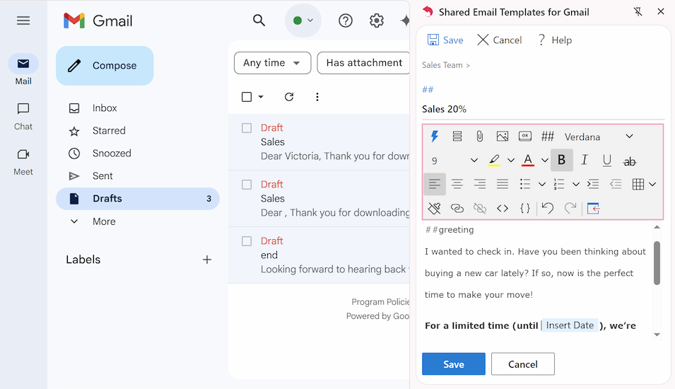Tick the select-all checkbox above drafts
Image resolution: width=675 pixels, height=389 pixels.
pyautogui.click(x=247, y=97)
